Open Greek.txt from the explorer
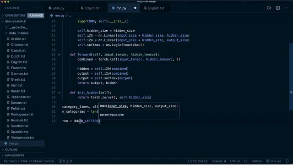 18,79
